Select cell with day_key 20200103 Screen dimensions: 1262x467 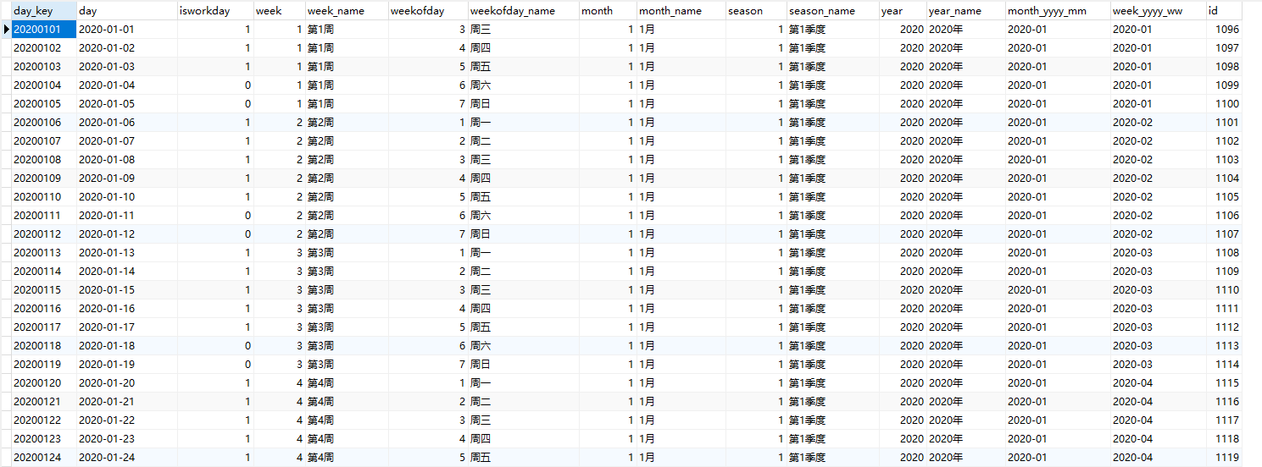coord(43,67)
